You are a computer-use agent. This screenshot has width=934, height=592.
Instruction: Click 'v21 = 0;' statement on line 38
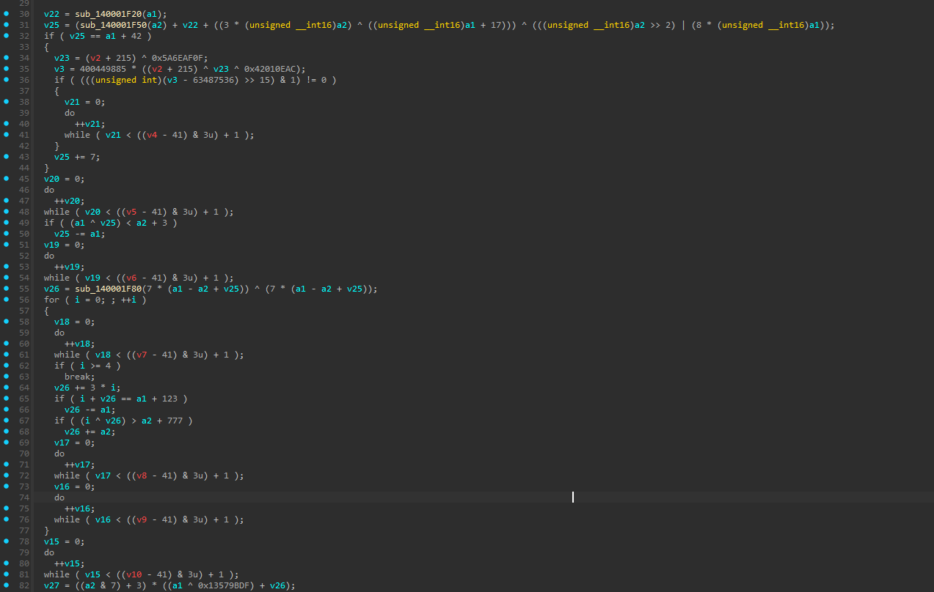[85, 102]
